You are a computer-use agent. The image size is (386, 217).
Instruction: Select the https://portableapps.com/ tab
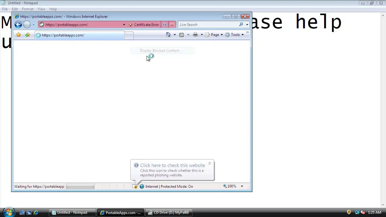pos(79,35)
